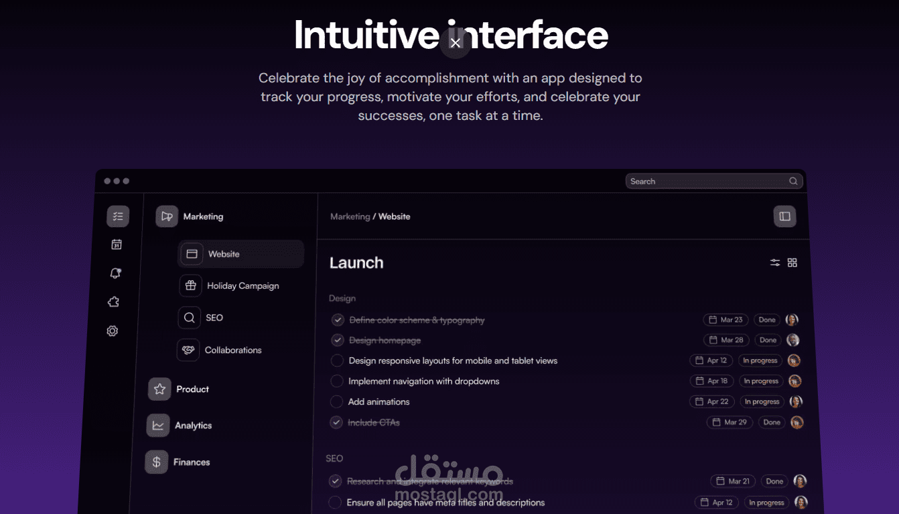Open the filter sliders next to Launch

point(775,263)
